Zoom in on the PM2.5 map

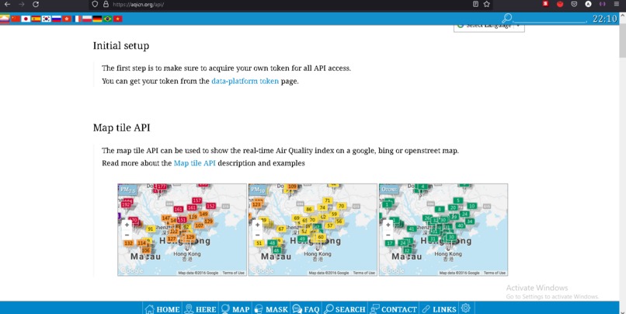[127, 225]
